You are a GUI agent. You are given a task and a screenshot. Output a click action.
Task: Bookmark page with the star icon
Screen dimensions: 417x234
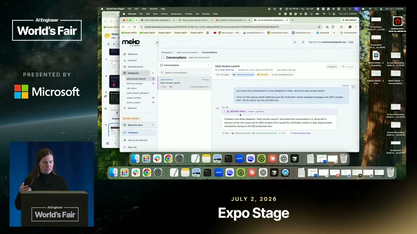click(319, 27)
